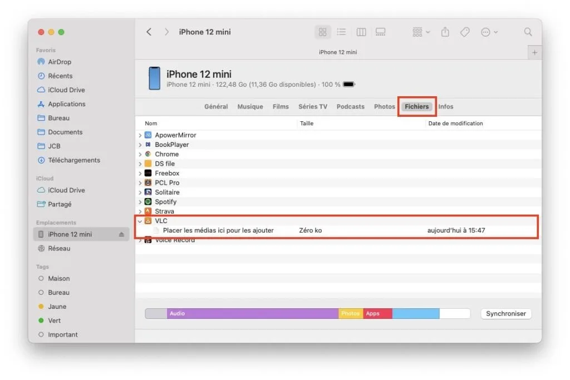Click the purple Audio storage segment
Image resolution: width=570 pixels, height=380 pixels.
tap(252, 314)
